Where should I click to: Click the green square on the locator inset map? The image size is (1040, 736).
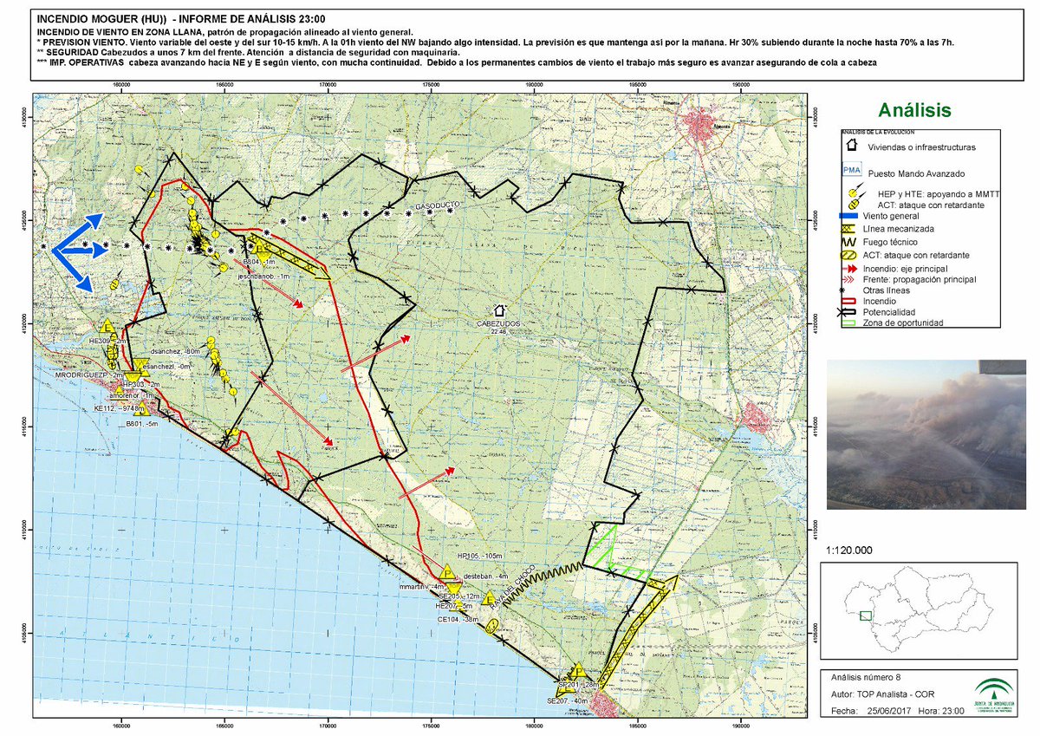[865, 616]
